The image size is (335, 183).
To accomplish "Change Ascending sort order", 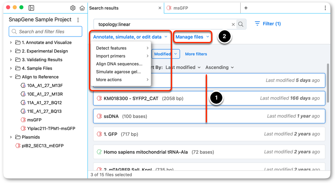I will [219, 67].
